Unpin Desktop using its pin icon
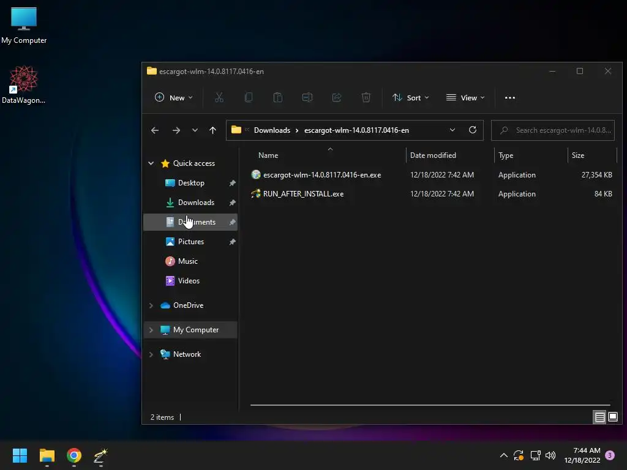Viewport: 627px width, 470px height. (x=232, y=183)
